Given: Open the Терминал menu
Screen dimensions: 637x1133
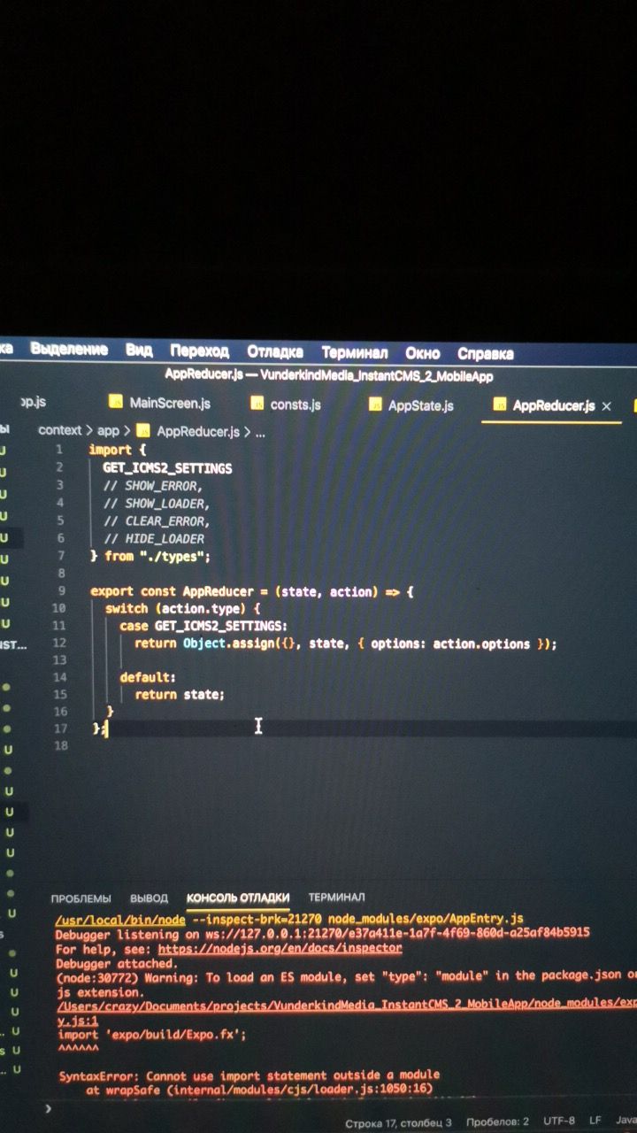Looking at the screenshot, I should point(354,352).
